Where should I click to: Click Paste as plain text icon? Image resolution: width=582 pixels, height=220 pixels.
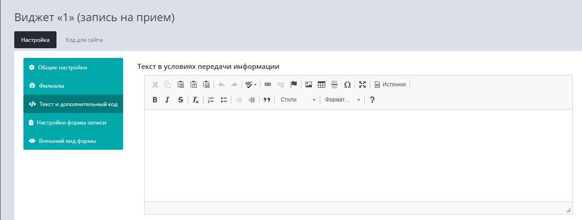(x=193, y=85)
